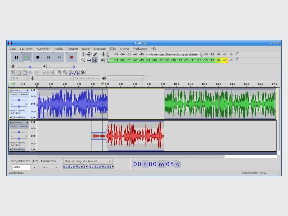Viewport: 288px width, 216px height.
Task: Click the horizontal timeline scrollbar
Action: tap(131, 157)
